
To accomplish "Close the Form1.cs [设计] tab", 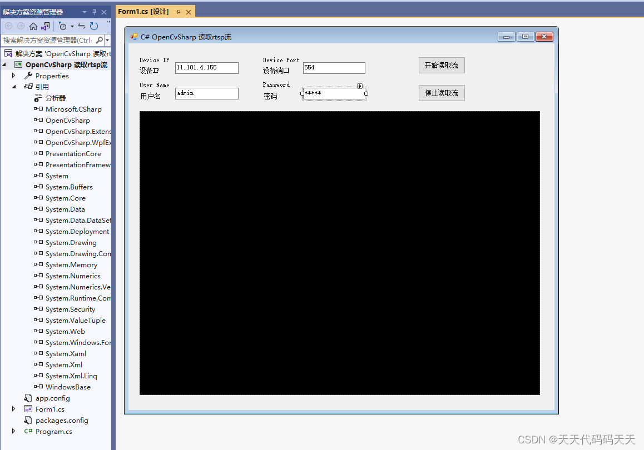I will point(189,12).
